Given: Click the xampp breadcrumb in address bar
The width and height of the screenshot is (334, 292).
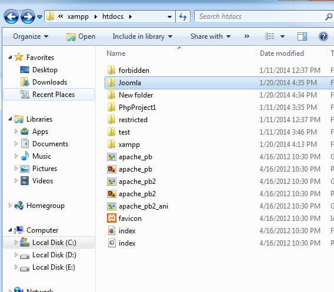Looking at the screenshot, I should 78,16.
